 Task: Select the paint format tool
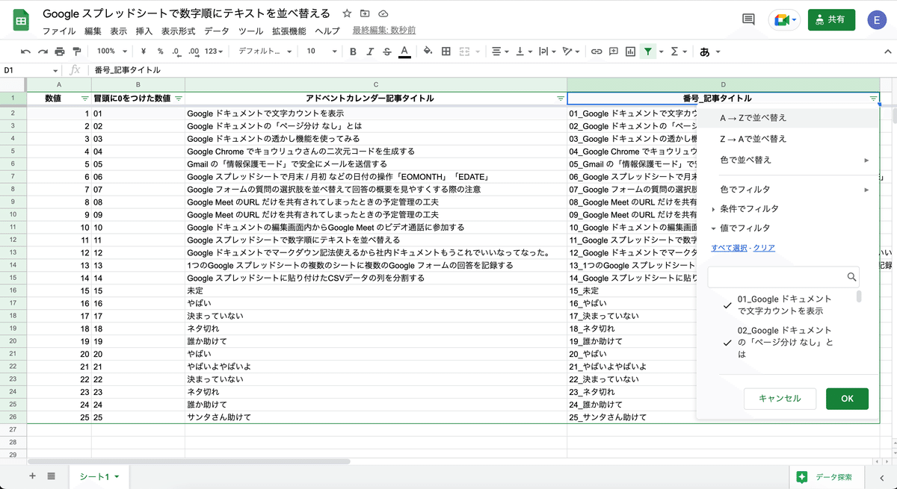(x=77, y=52)
